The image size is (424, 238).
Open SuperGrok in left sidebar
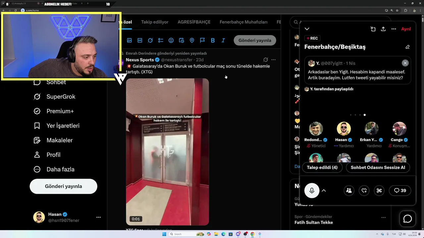pyautogui.click(x=55, y=97)
